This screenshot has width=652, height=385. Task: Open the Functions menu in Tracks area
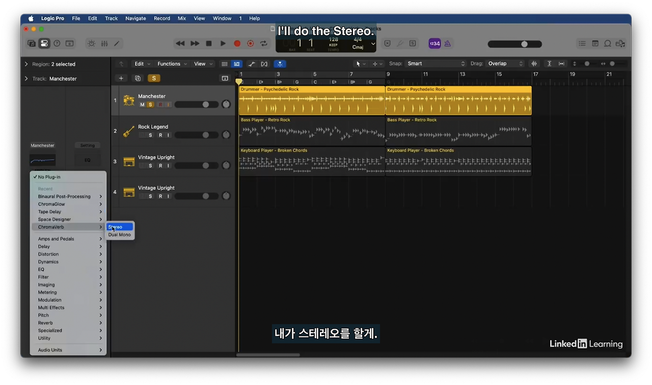tap(172, 64)
